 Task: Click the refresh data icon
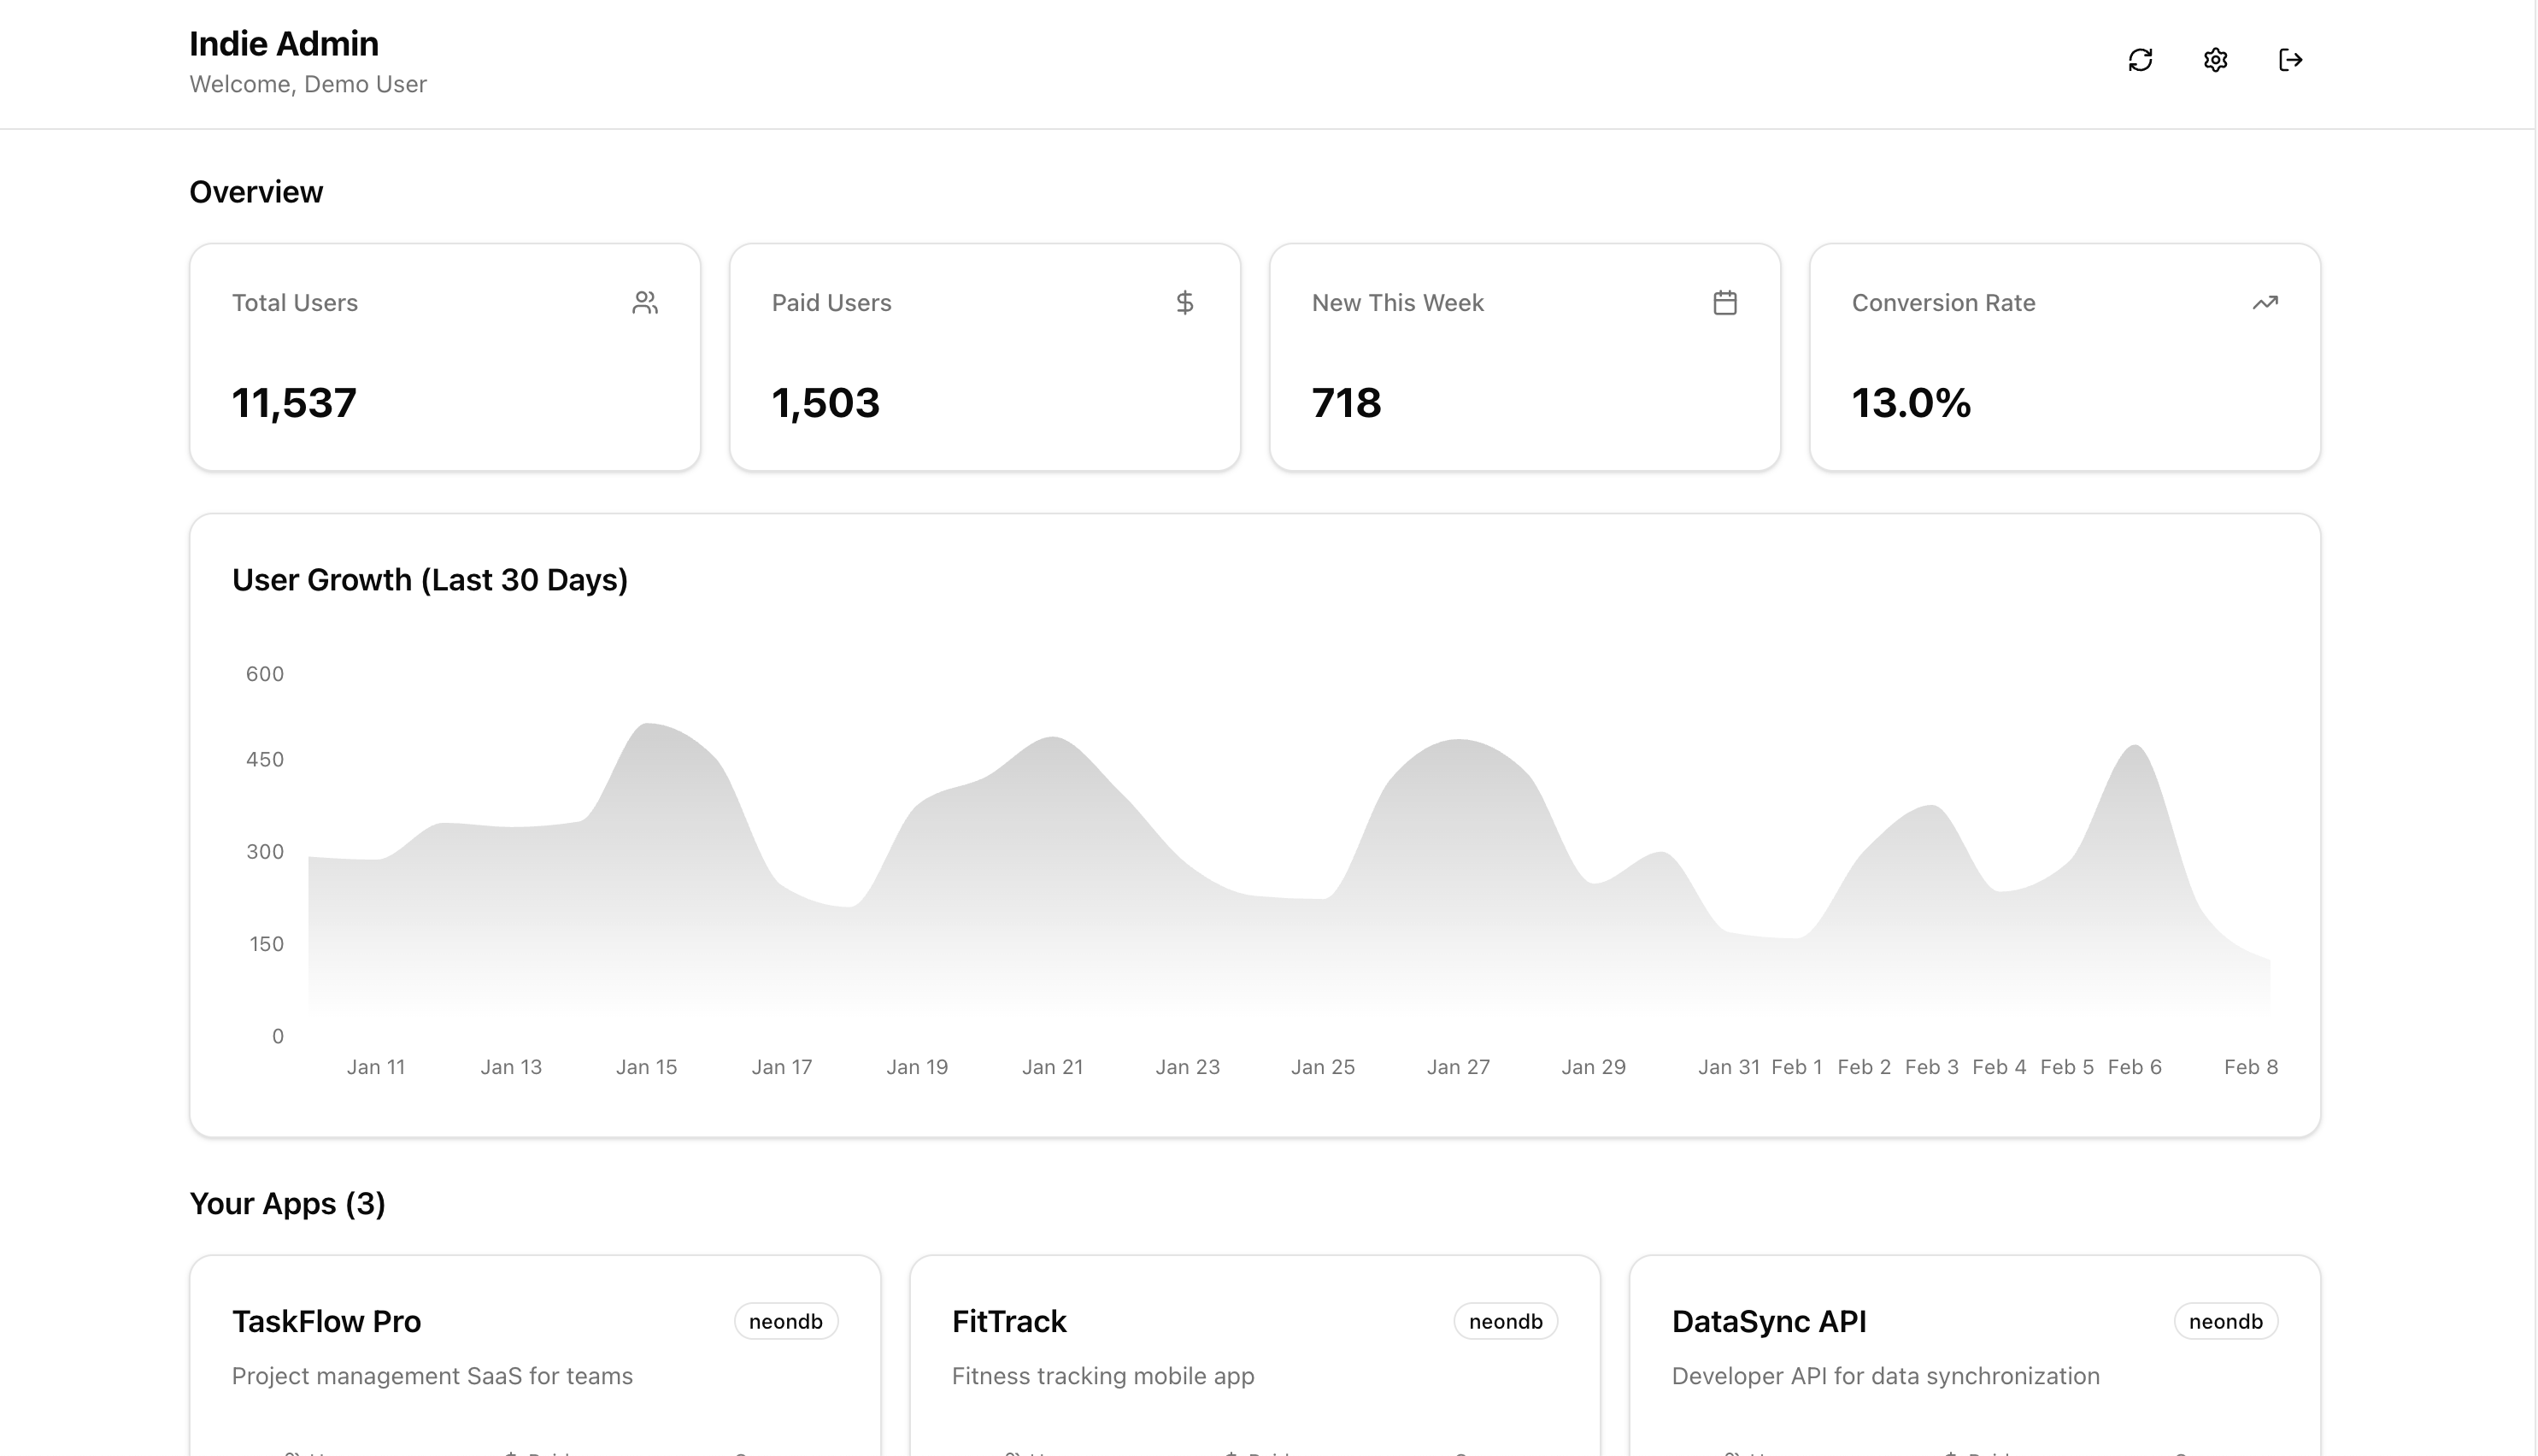coord(2140,60)
